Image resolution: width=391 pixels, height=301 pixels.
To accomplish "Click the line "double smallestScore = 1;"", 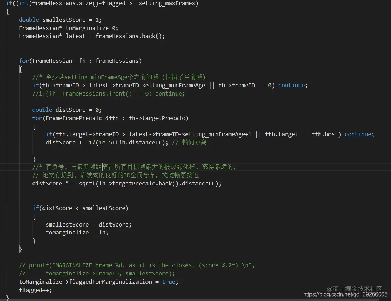I will pos(60,20).
